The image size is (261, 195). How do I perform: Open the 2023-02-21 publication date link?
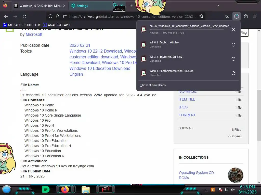click(x=80, y=45)
